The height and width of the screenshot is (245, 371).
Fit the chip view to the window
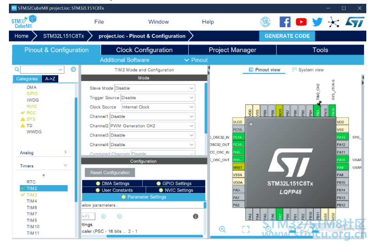(246, 229)
